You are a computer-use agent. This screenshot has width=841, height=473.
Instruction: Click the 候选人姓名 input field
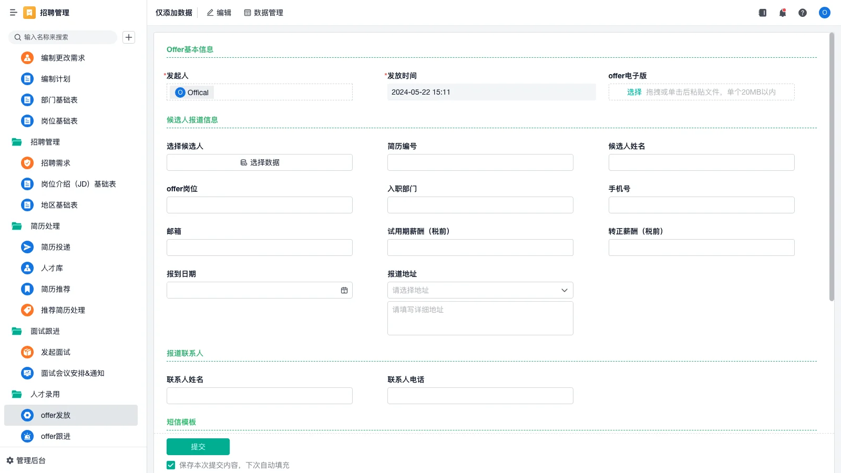[701, 162]
